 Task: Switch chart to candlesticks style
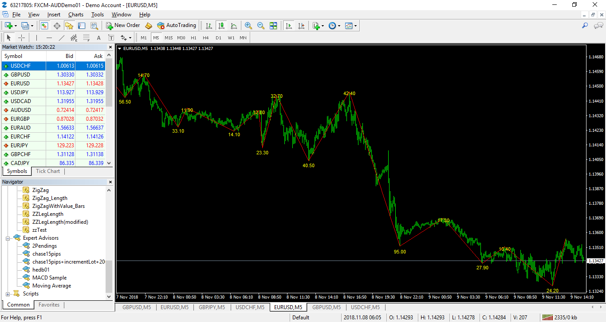coord(221,26)
